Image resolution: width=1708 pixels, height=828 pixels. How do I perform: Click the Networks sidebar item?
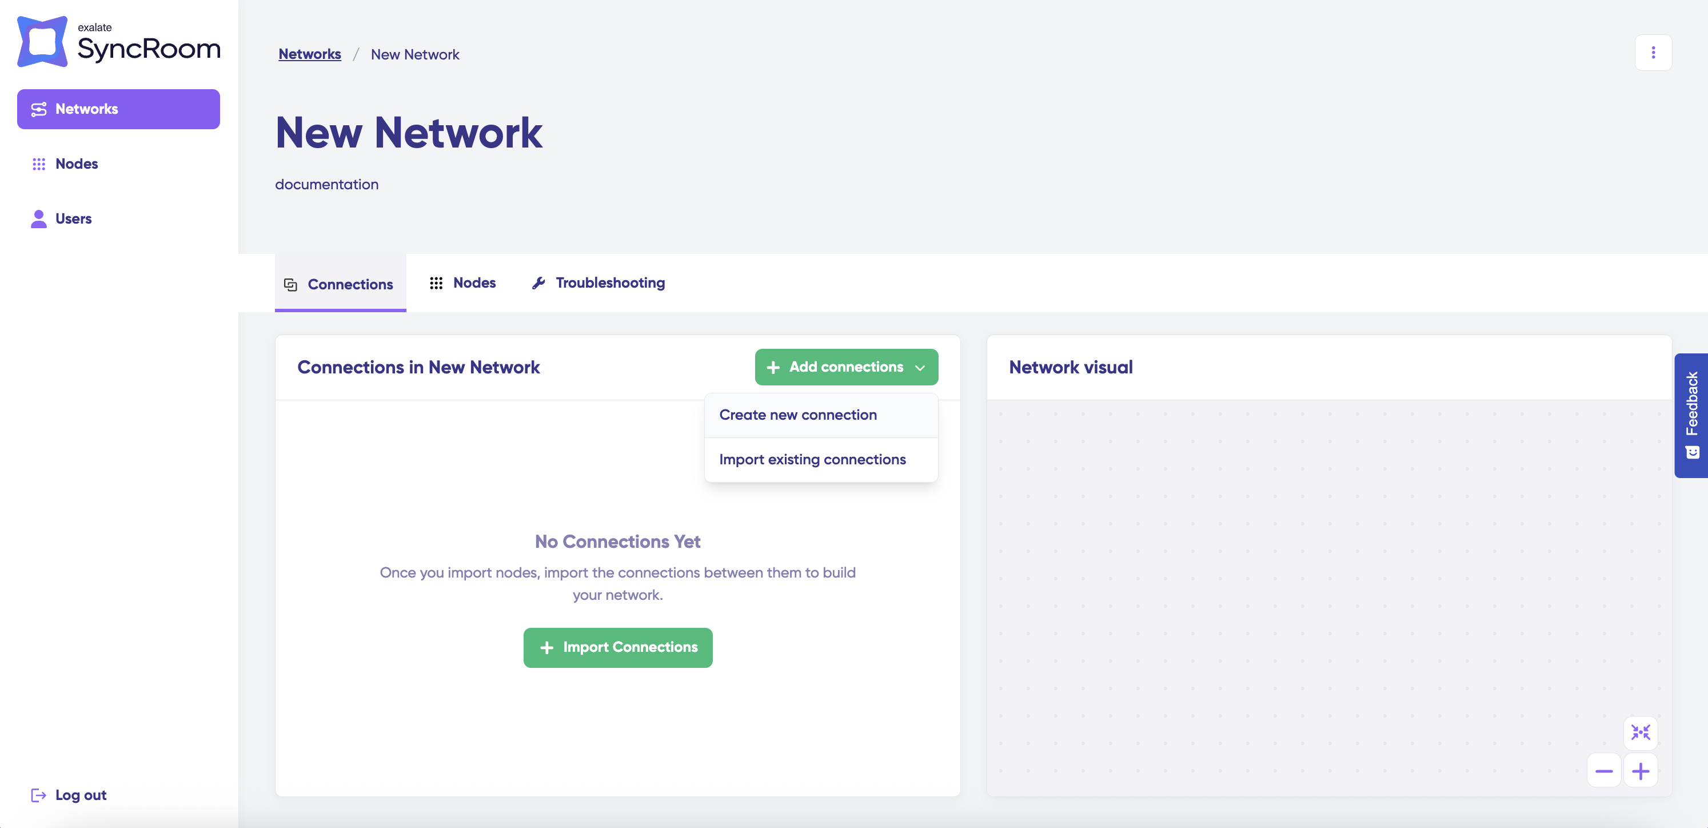pos(118,109)
